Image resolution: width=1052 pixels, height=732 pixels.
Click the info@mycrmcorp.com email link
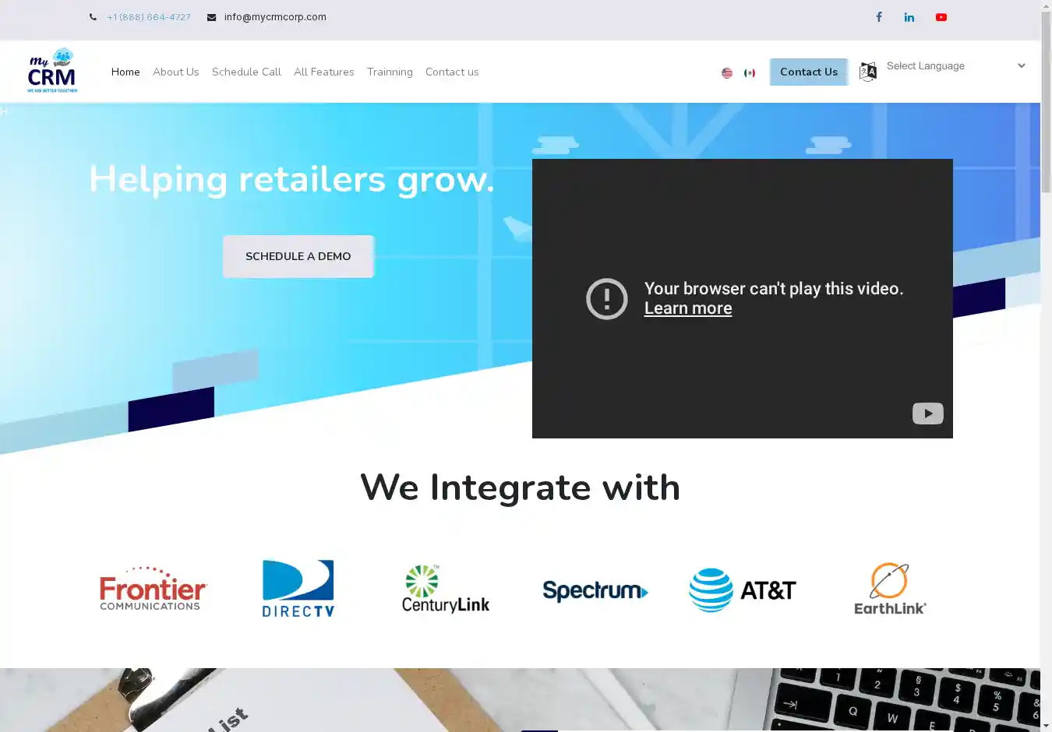point(275,17)
